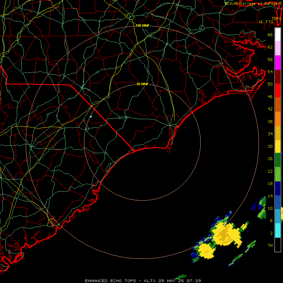The height and width of the screenshot is (283, 283).
Task: Click the white swatch on the tops legend
Action: (x=278, y=35)
